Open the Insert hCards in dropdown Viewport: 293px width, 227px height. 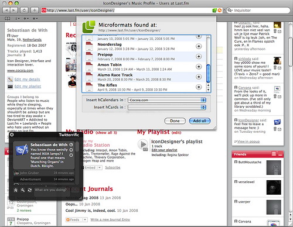[167, 107]
